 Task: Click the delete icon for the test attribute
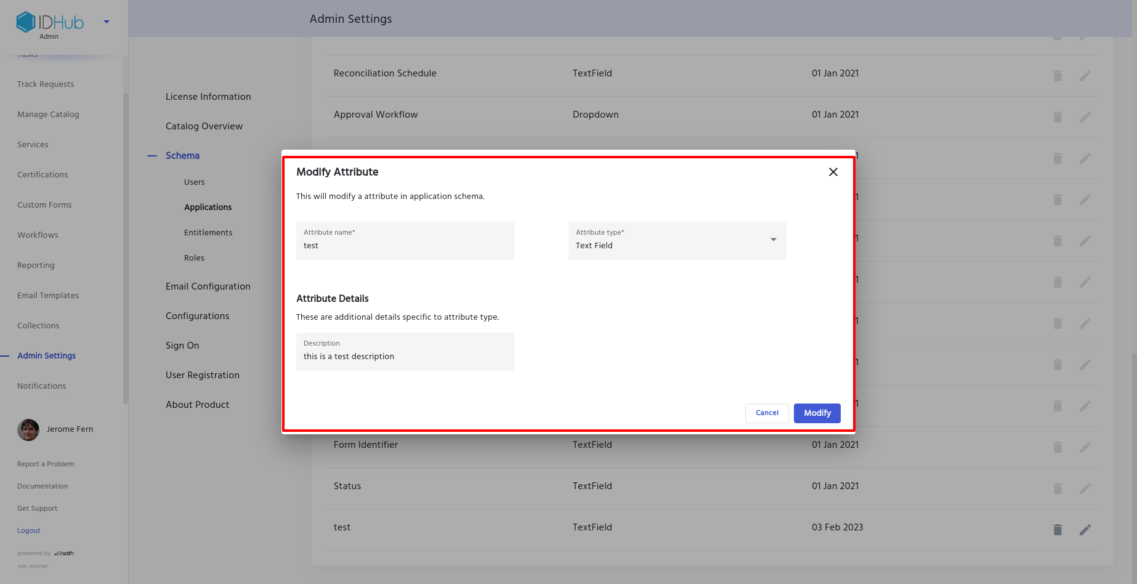[x=1058, y=530]
